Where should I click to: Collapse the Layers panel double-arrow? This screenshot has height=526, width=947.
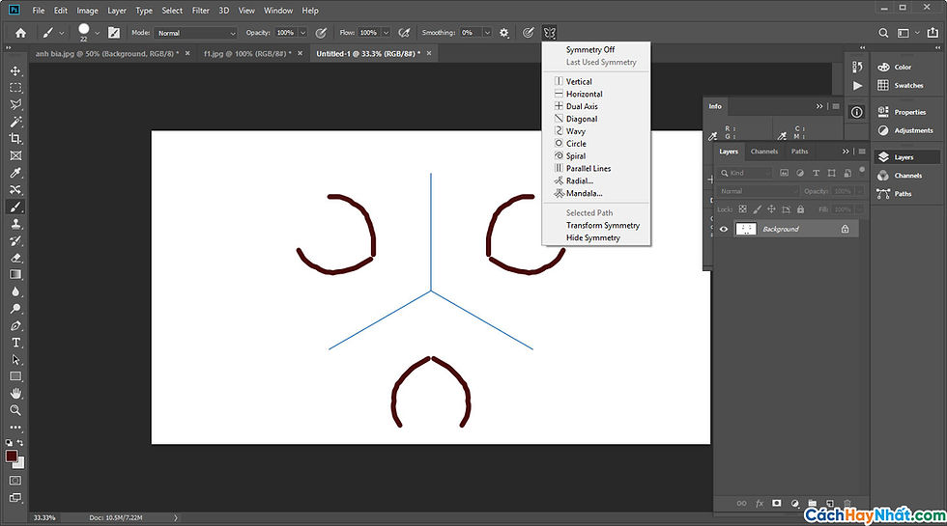[x=846, y=152]
